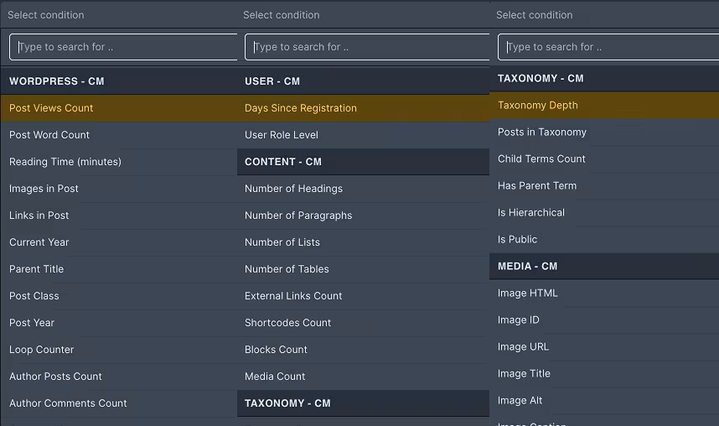The width and height of the screenshot is (719, 426).
Task: Select External Links Count condition
Action: coord(363,296)
